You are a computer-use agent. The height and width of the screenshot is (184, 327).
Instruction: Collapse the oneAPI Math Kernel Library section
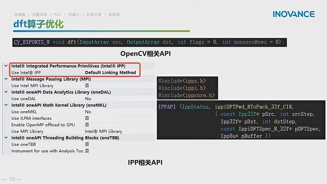click(6, 105)
